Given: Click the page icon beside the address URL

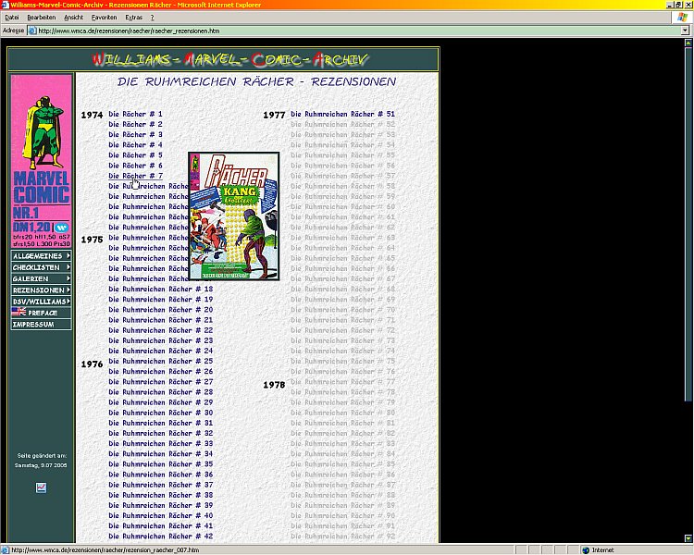Looking at the screenshot, I should coord(32,31).
